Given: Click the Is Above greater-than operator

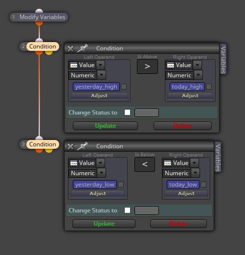Looking at the screenshot, I should coord(147,67).
